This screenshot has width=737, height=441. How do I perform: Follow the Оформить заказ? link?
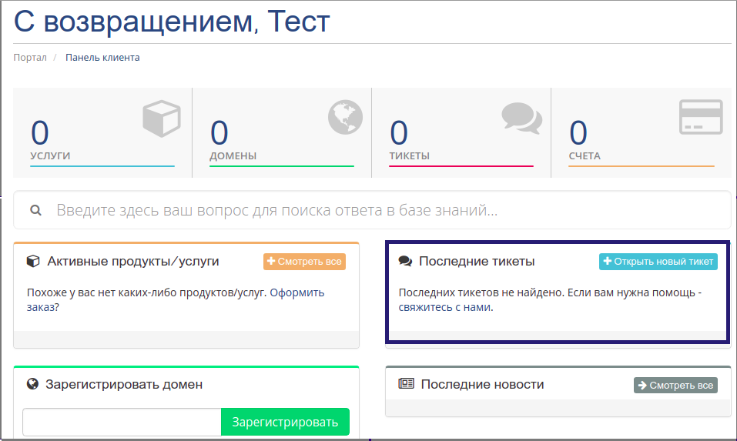point(176,299)
